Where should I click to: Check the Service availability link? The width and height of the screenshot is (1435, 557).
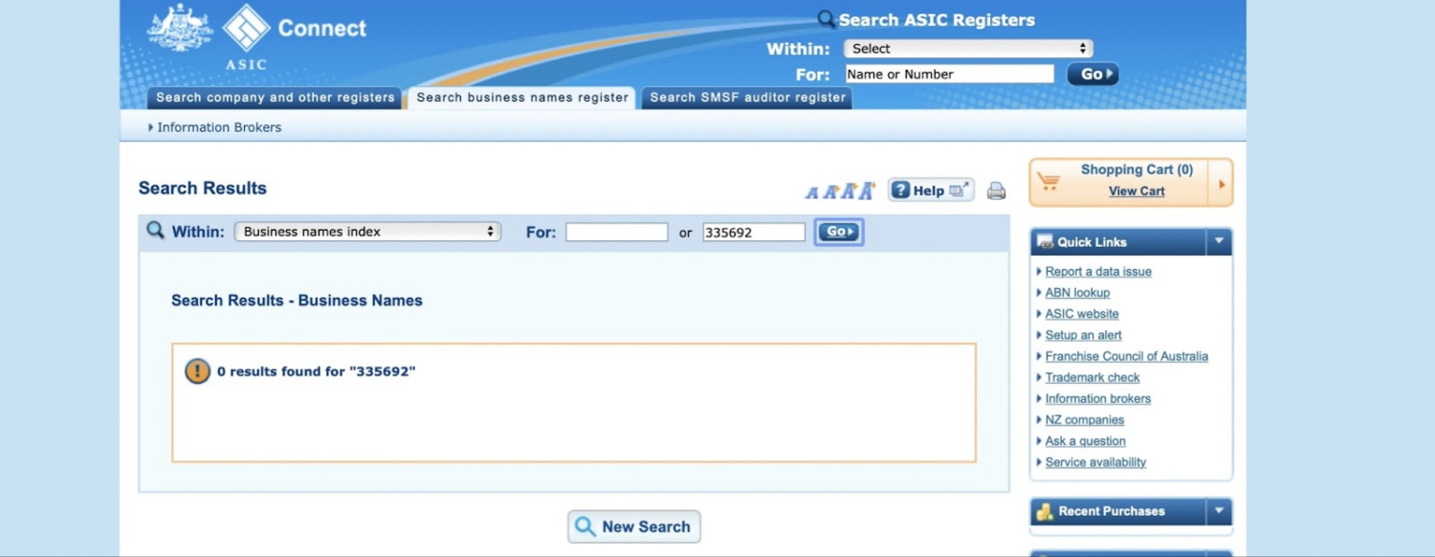[x=1095, y=461]
